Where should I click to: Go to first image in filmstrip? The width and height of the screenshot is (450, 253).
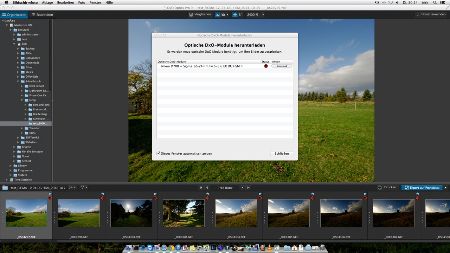(201, 188)
